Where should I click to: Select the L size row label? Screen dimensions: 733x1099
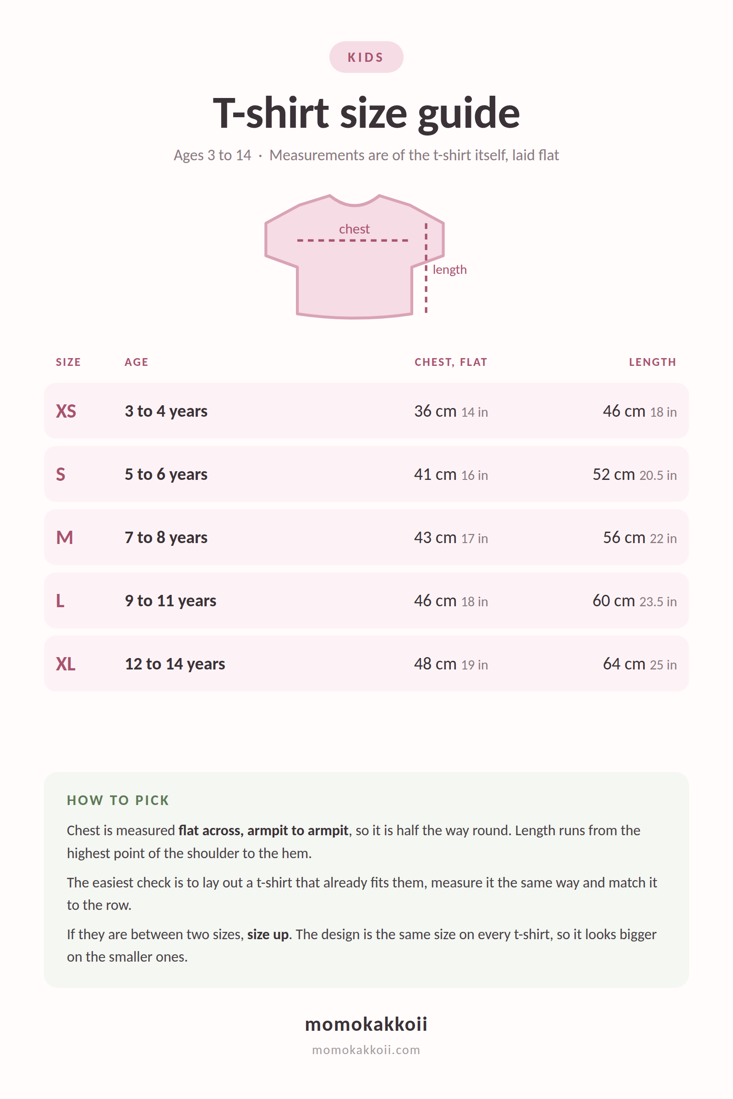click(60, 600)
